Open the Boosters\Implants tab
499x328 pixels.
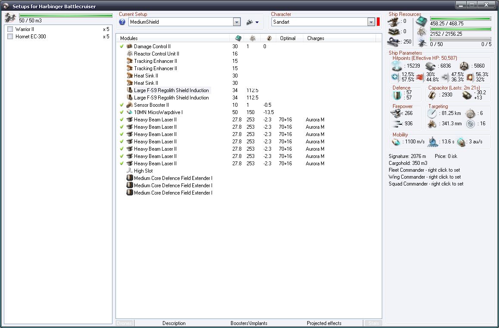tap(249, 323)
